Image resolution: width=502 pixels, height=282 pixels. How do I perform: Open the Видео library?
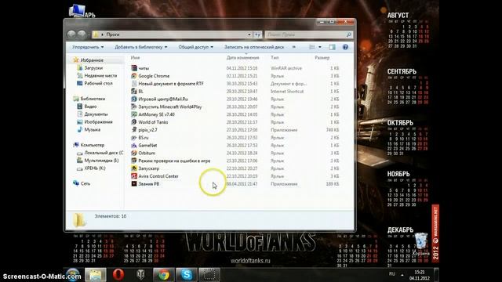[x=91, y=107]
